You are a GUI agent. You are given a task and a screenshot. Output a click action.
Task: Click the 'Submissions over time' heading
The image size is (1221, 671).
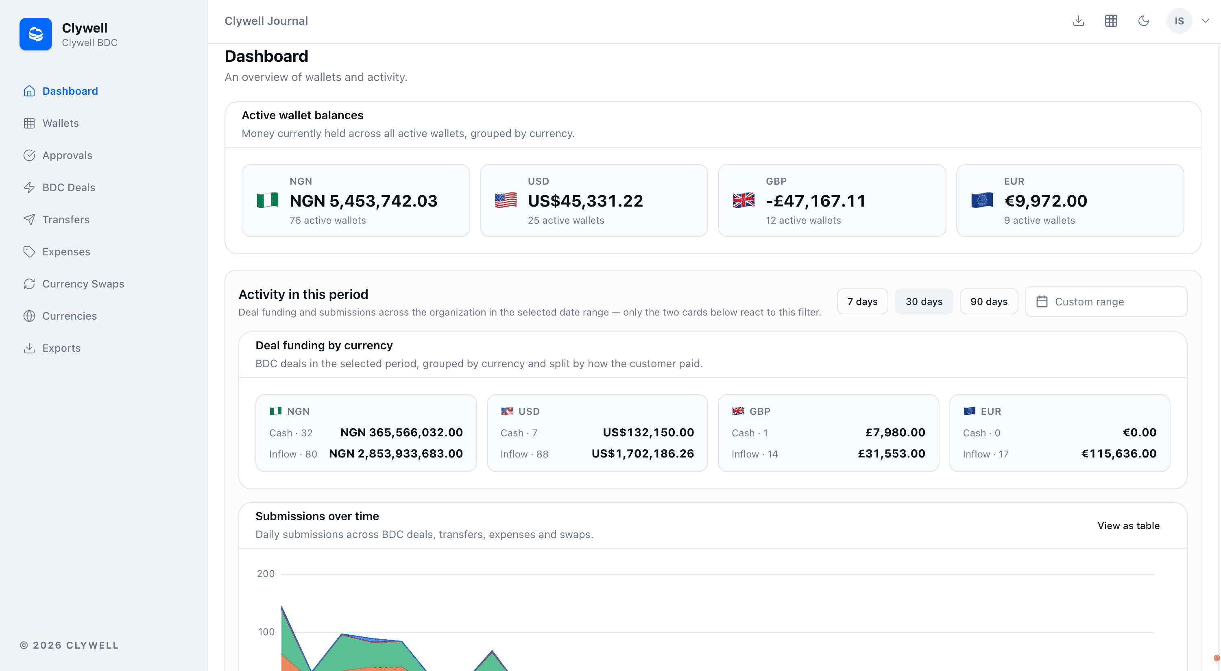(x=317, y=516)
